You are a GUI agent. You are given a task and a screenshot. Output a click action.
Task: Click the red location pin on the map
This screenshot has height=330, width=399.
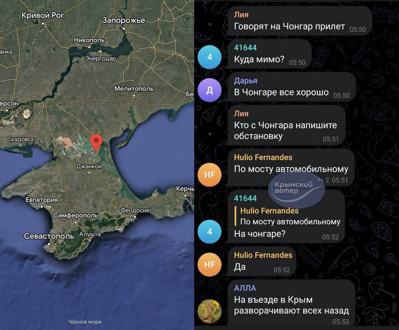click(96, 141)
